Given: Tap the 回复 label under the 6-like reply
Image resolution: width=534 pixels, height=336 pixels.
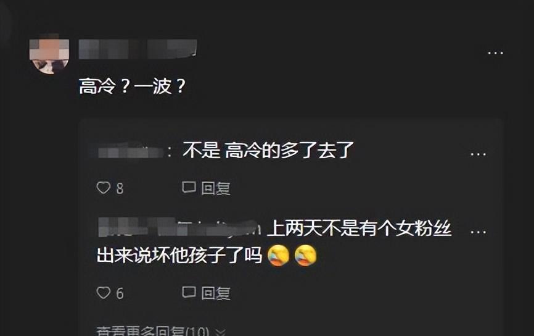Looking at the screenshot, I should [x=216, y=293].
